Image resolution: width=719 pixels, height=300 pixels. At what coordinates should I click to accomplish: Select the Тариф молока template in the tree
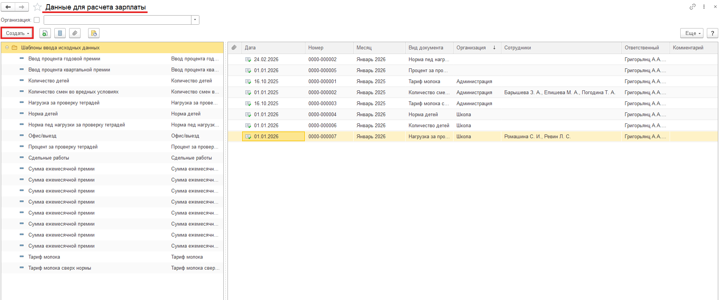click(x=112, y=257)
